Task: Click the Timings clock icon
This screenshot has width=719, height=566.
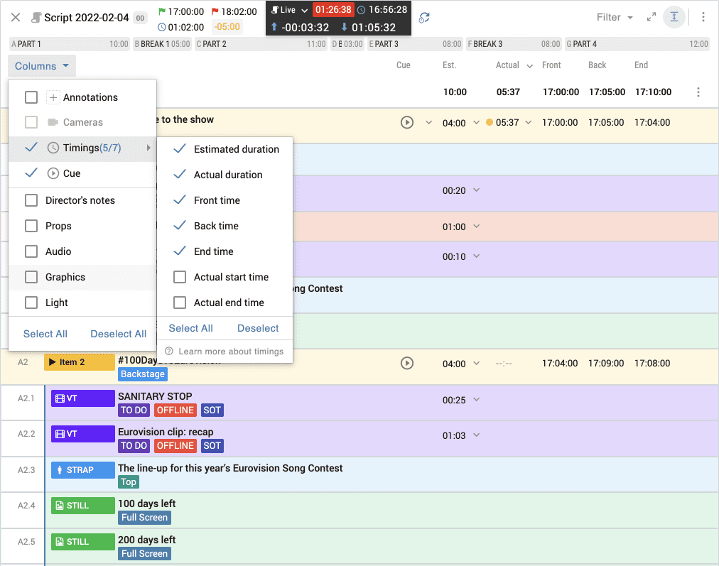Action: (x=53, y=148)
